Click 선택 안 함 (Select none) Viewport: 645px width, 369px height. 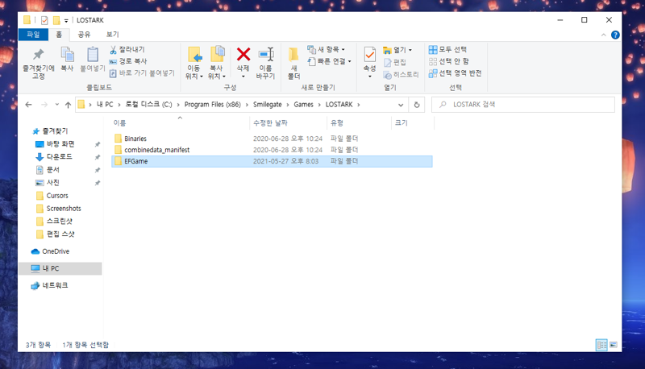click(x=449, y=61)
